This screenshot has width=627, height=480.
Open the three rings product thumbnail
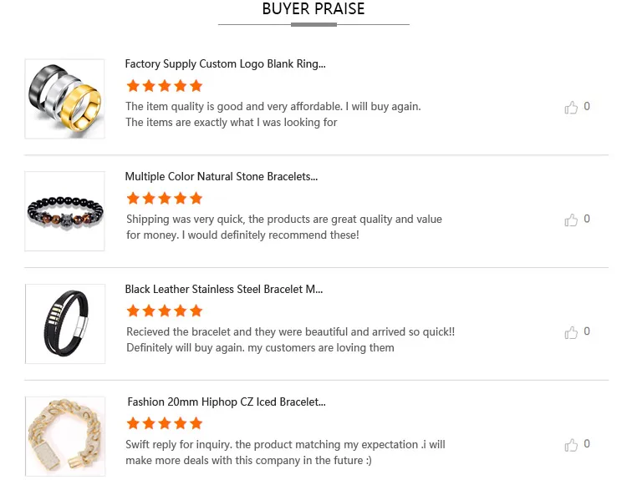point(65,99)
